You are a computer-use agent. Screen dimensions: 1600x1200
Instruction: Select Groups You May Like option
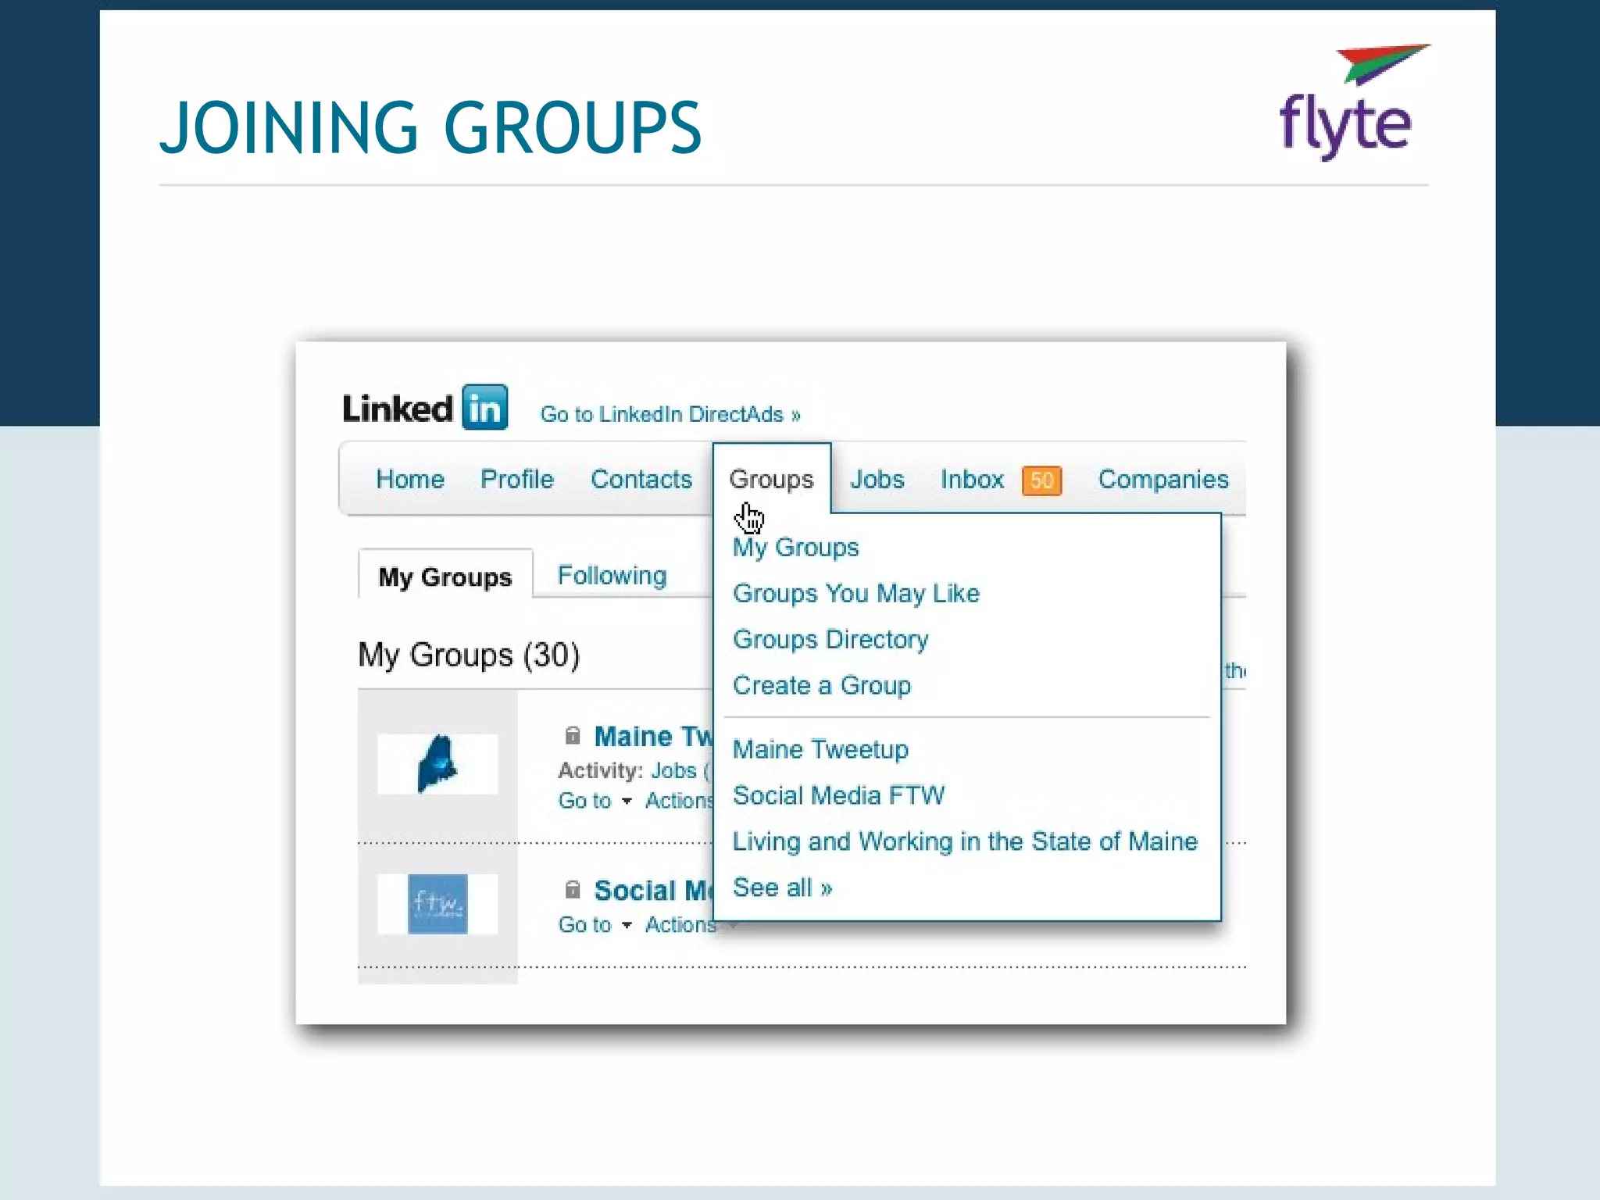[x=855, y=593]
